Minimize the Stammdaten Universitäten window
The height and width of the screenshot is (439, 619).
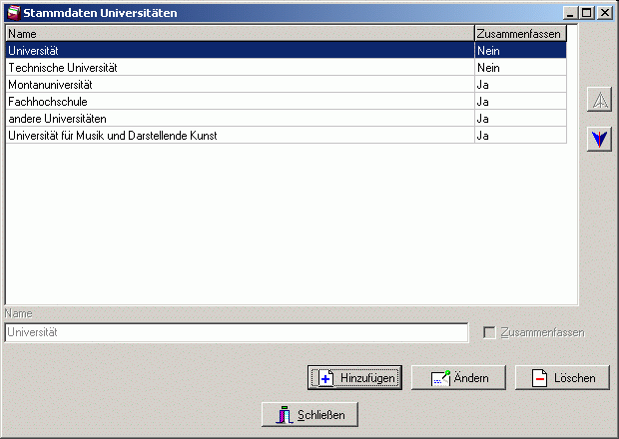[x=570, y=13]
